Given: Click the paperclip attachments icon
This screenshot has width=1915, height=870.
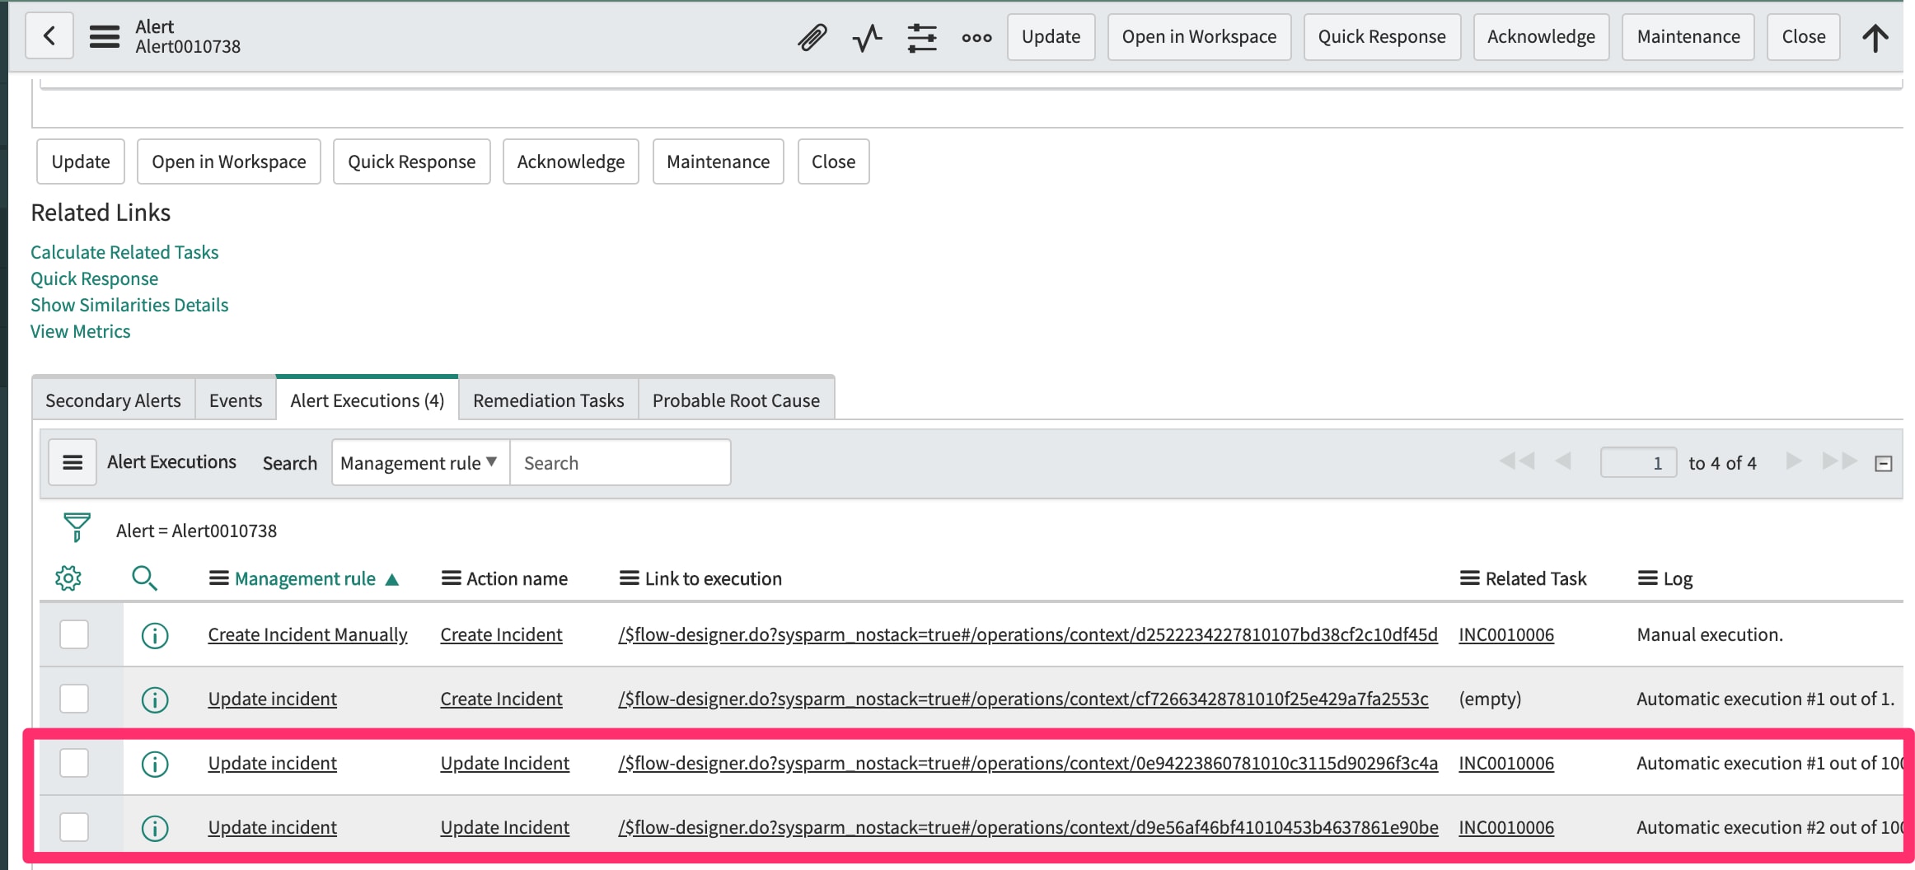Looking at the screenshot, I should click(812, 37).
